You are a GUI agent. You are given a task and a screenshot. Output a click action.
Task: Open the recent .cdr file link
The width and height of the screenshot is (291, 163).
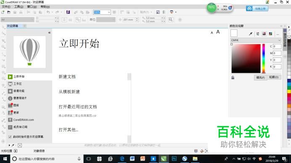77,116
